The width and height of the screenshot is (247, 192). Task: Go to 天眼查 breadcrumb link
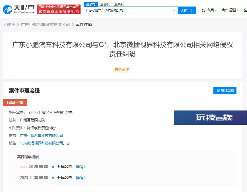(x=9, y=24)
